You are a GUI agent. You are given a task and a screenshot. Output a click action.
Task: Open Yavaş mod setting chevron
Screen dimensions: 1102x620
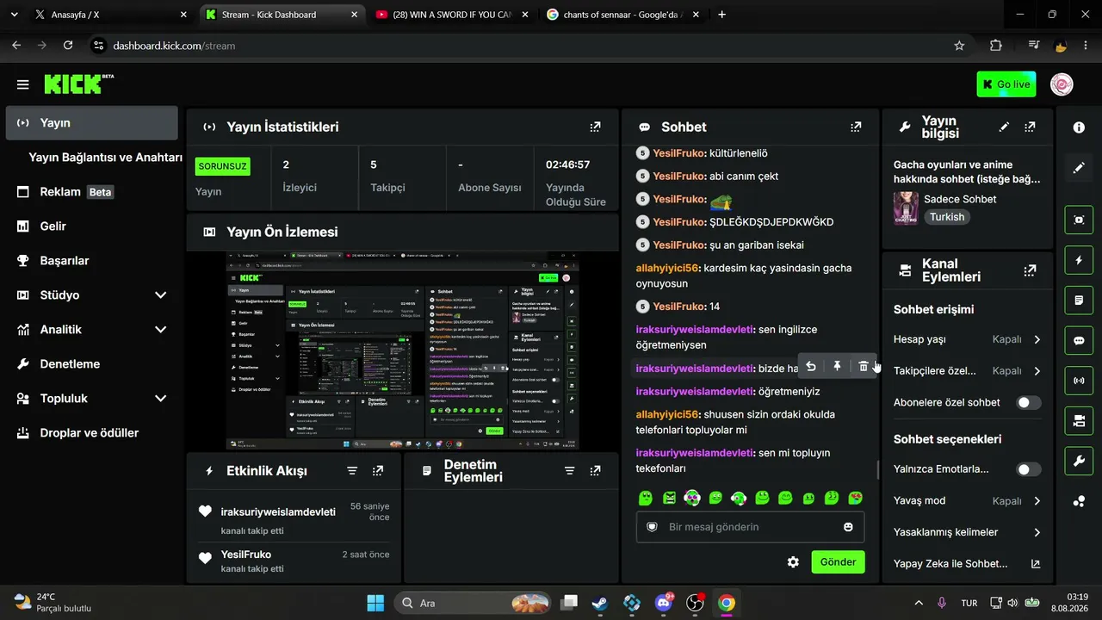tap(1037, 501)
